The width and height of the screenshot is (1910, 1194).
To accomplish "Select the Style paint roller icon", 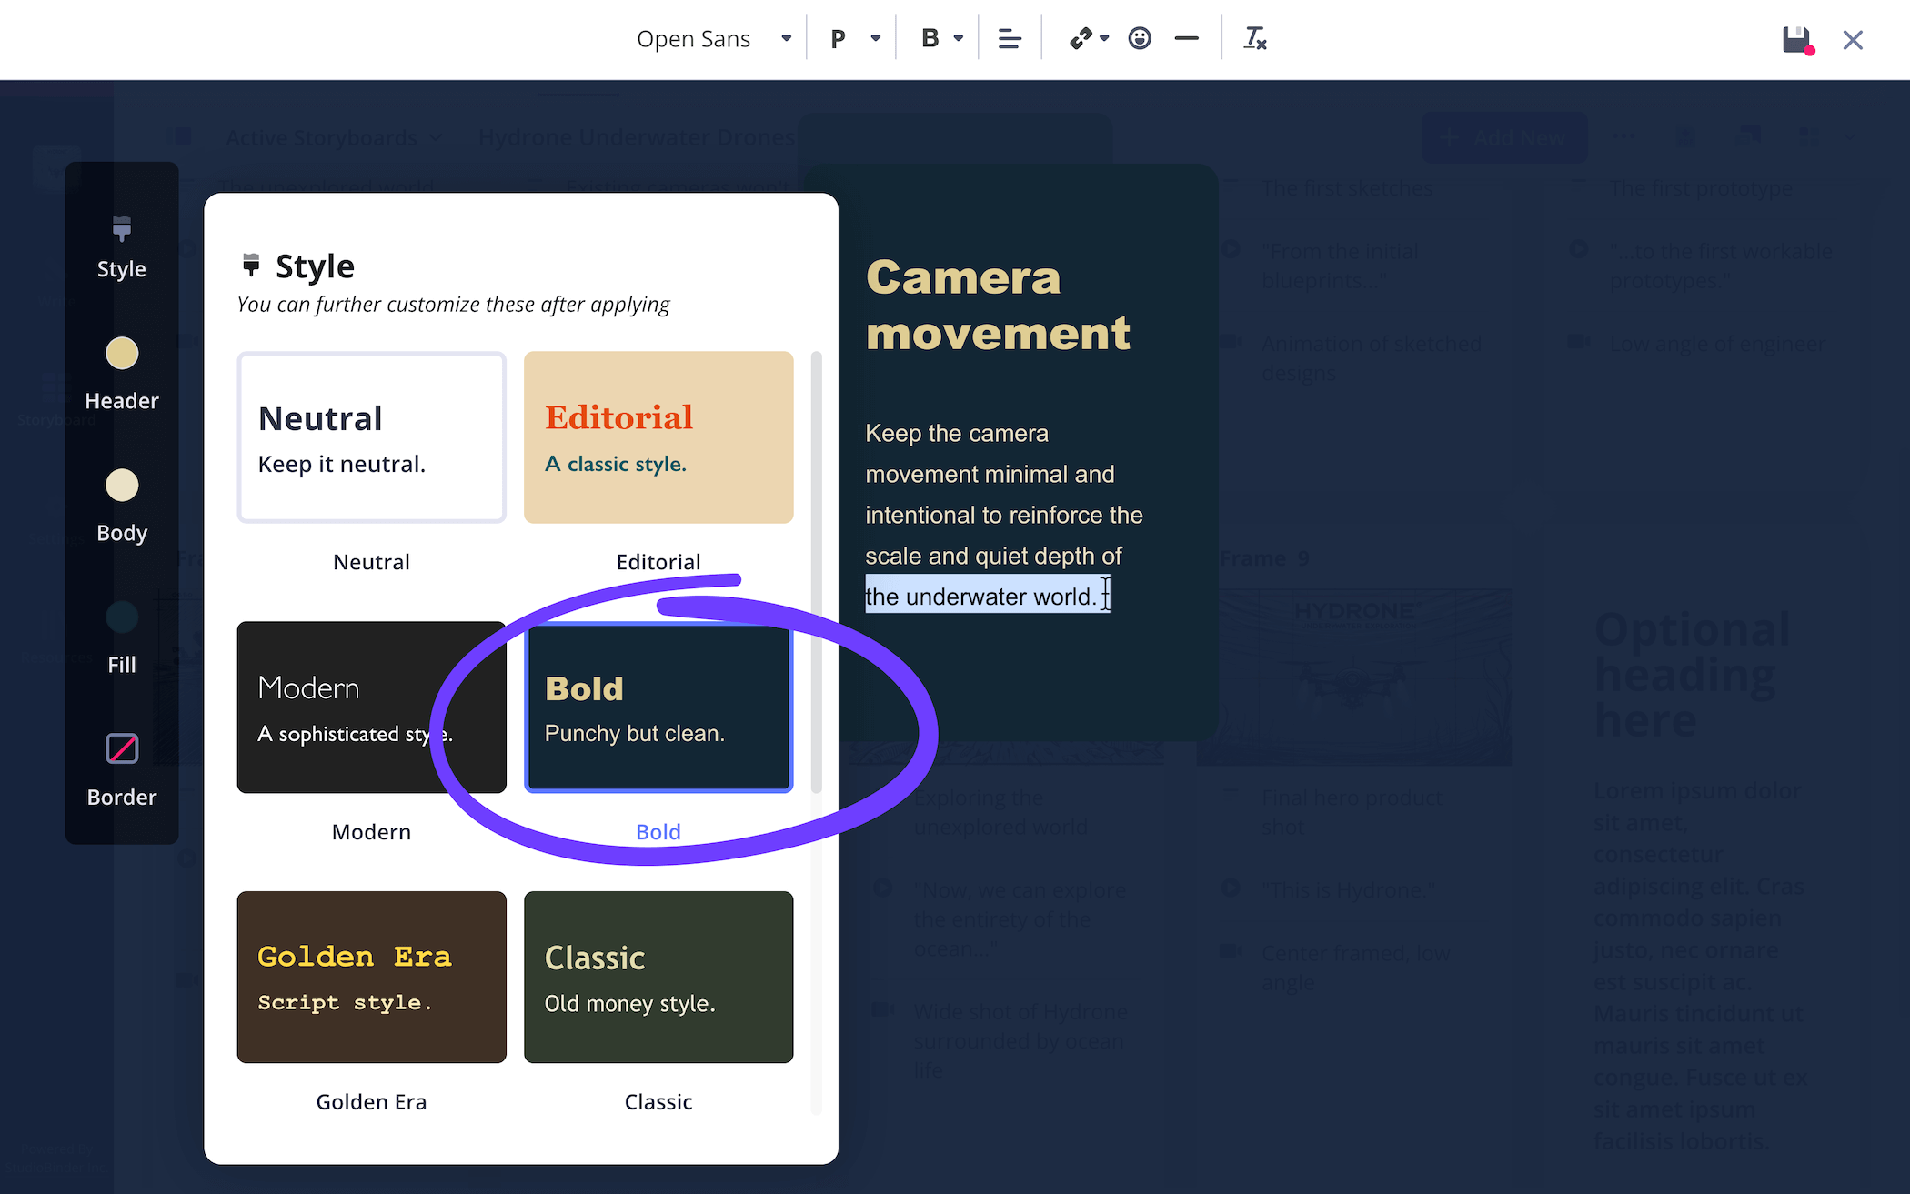I will click(121, 229).
